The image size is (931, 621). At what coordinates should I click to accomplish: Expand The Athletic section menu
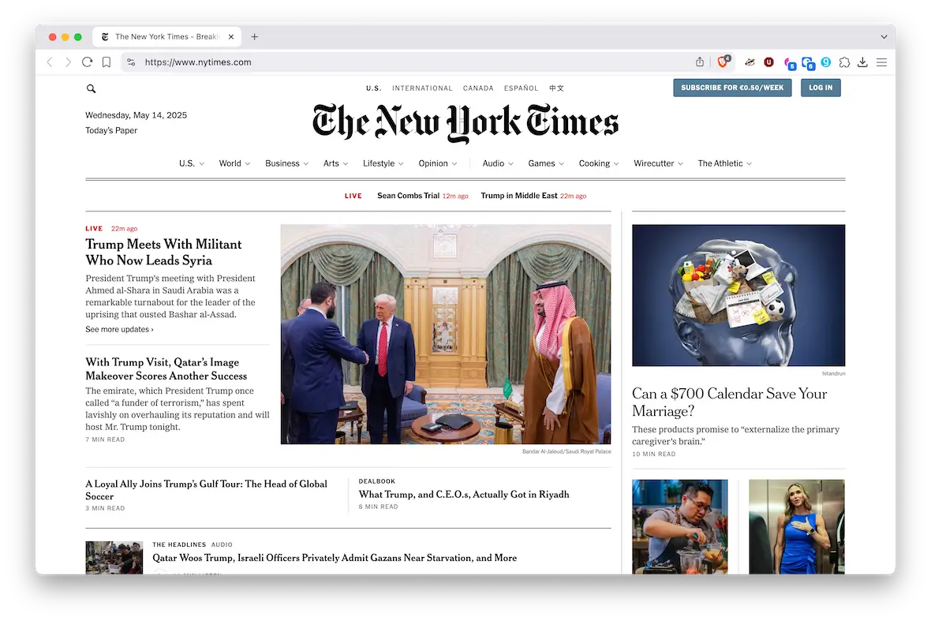724,163
